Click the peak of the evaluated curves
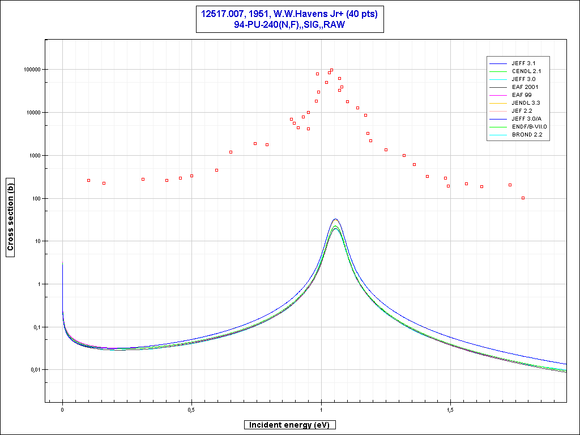This screenshot has height=435, width=580. [x=335, y=220]
